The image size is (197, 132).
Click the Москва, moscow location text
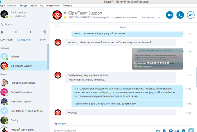pyautogui.click(x=152, y=18)
